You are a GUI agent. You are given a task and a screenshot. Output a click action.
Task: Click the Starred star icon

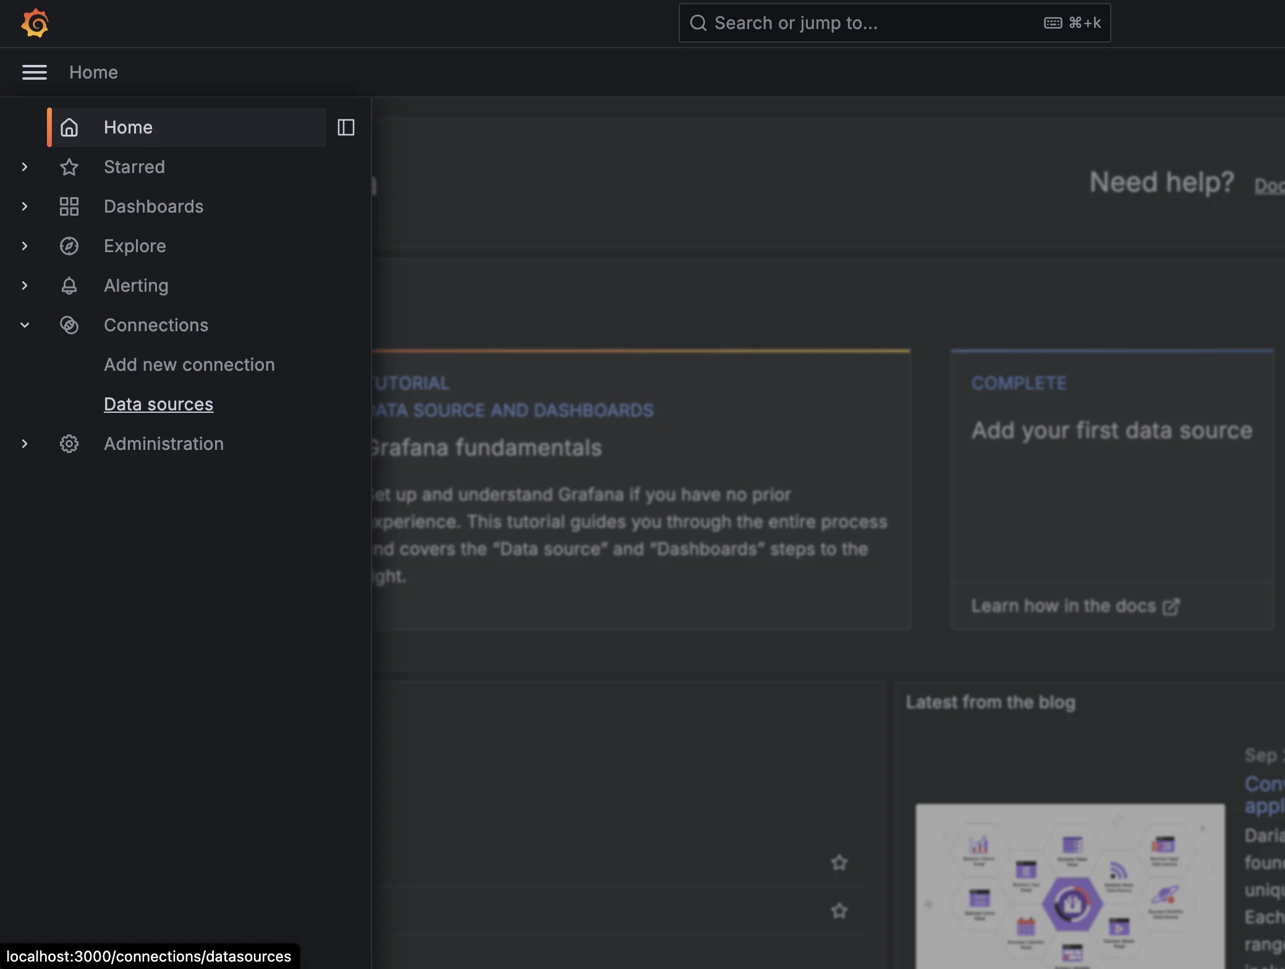pos(69,167)
